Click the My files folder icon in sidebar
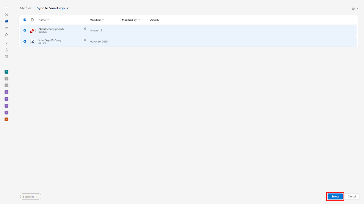 pos(6,21)
